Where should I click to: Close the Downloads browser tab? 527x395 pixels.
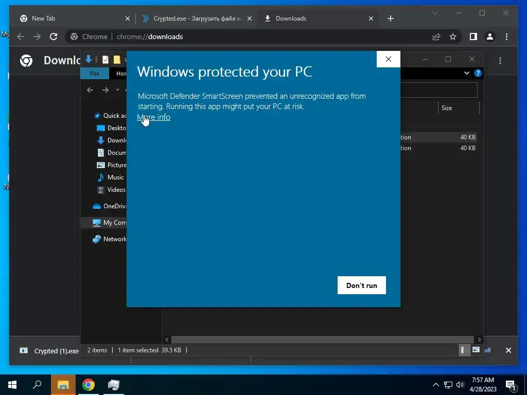371,19
